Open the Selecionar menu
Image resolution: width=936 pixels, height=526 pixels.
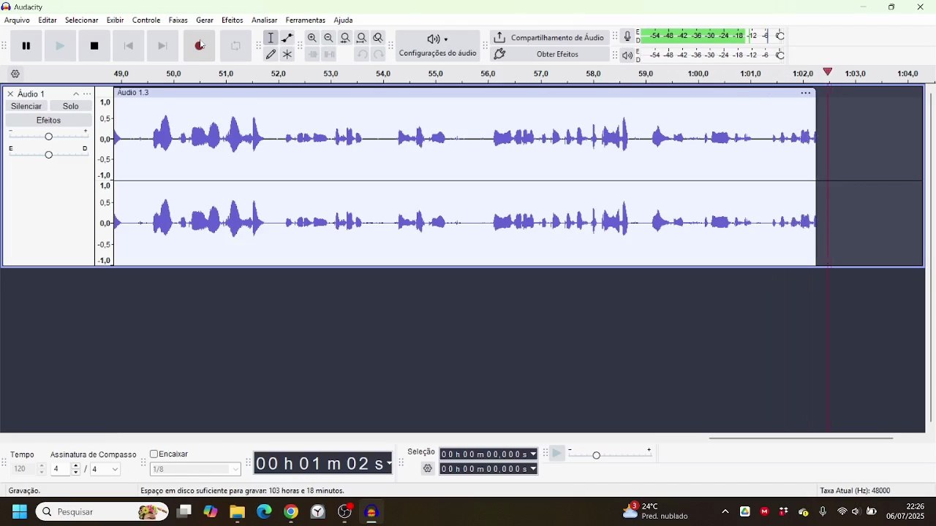(x=81, y=20)
